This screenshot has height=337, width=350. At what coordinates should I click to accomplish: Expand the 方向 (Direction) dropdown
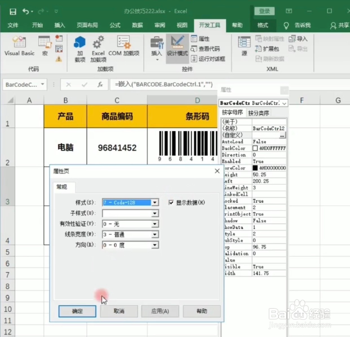point(154,245)
